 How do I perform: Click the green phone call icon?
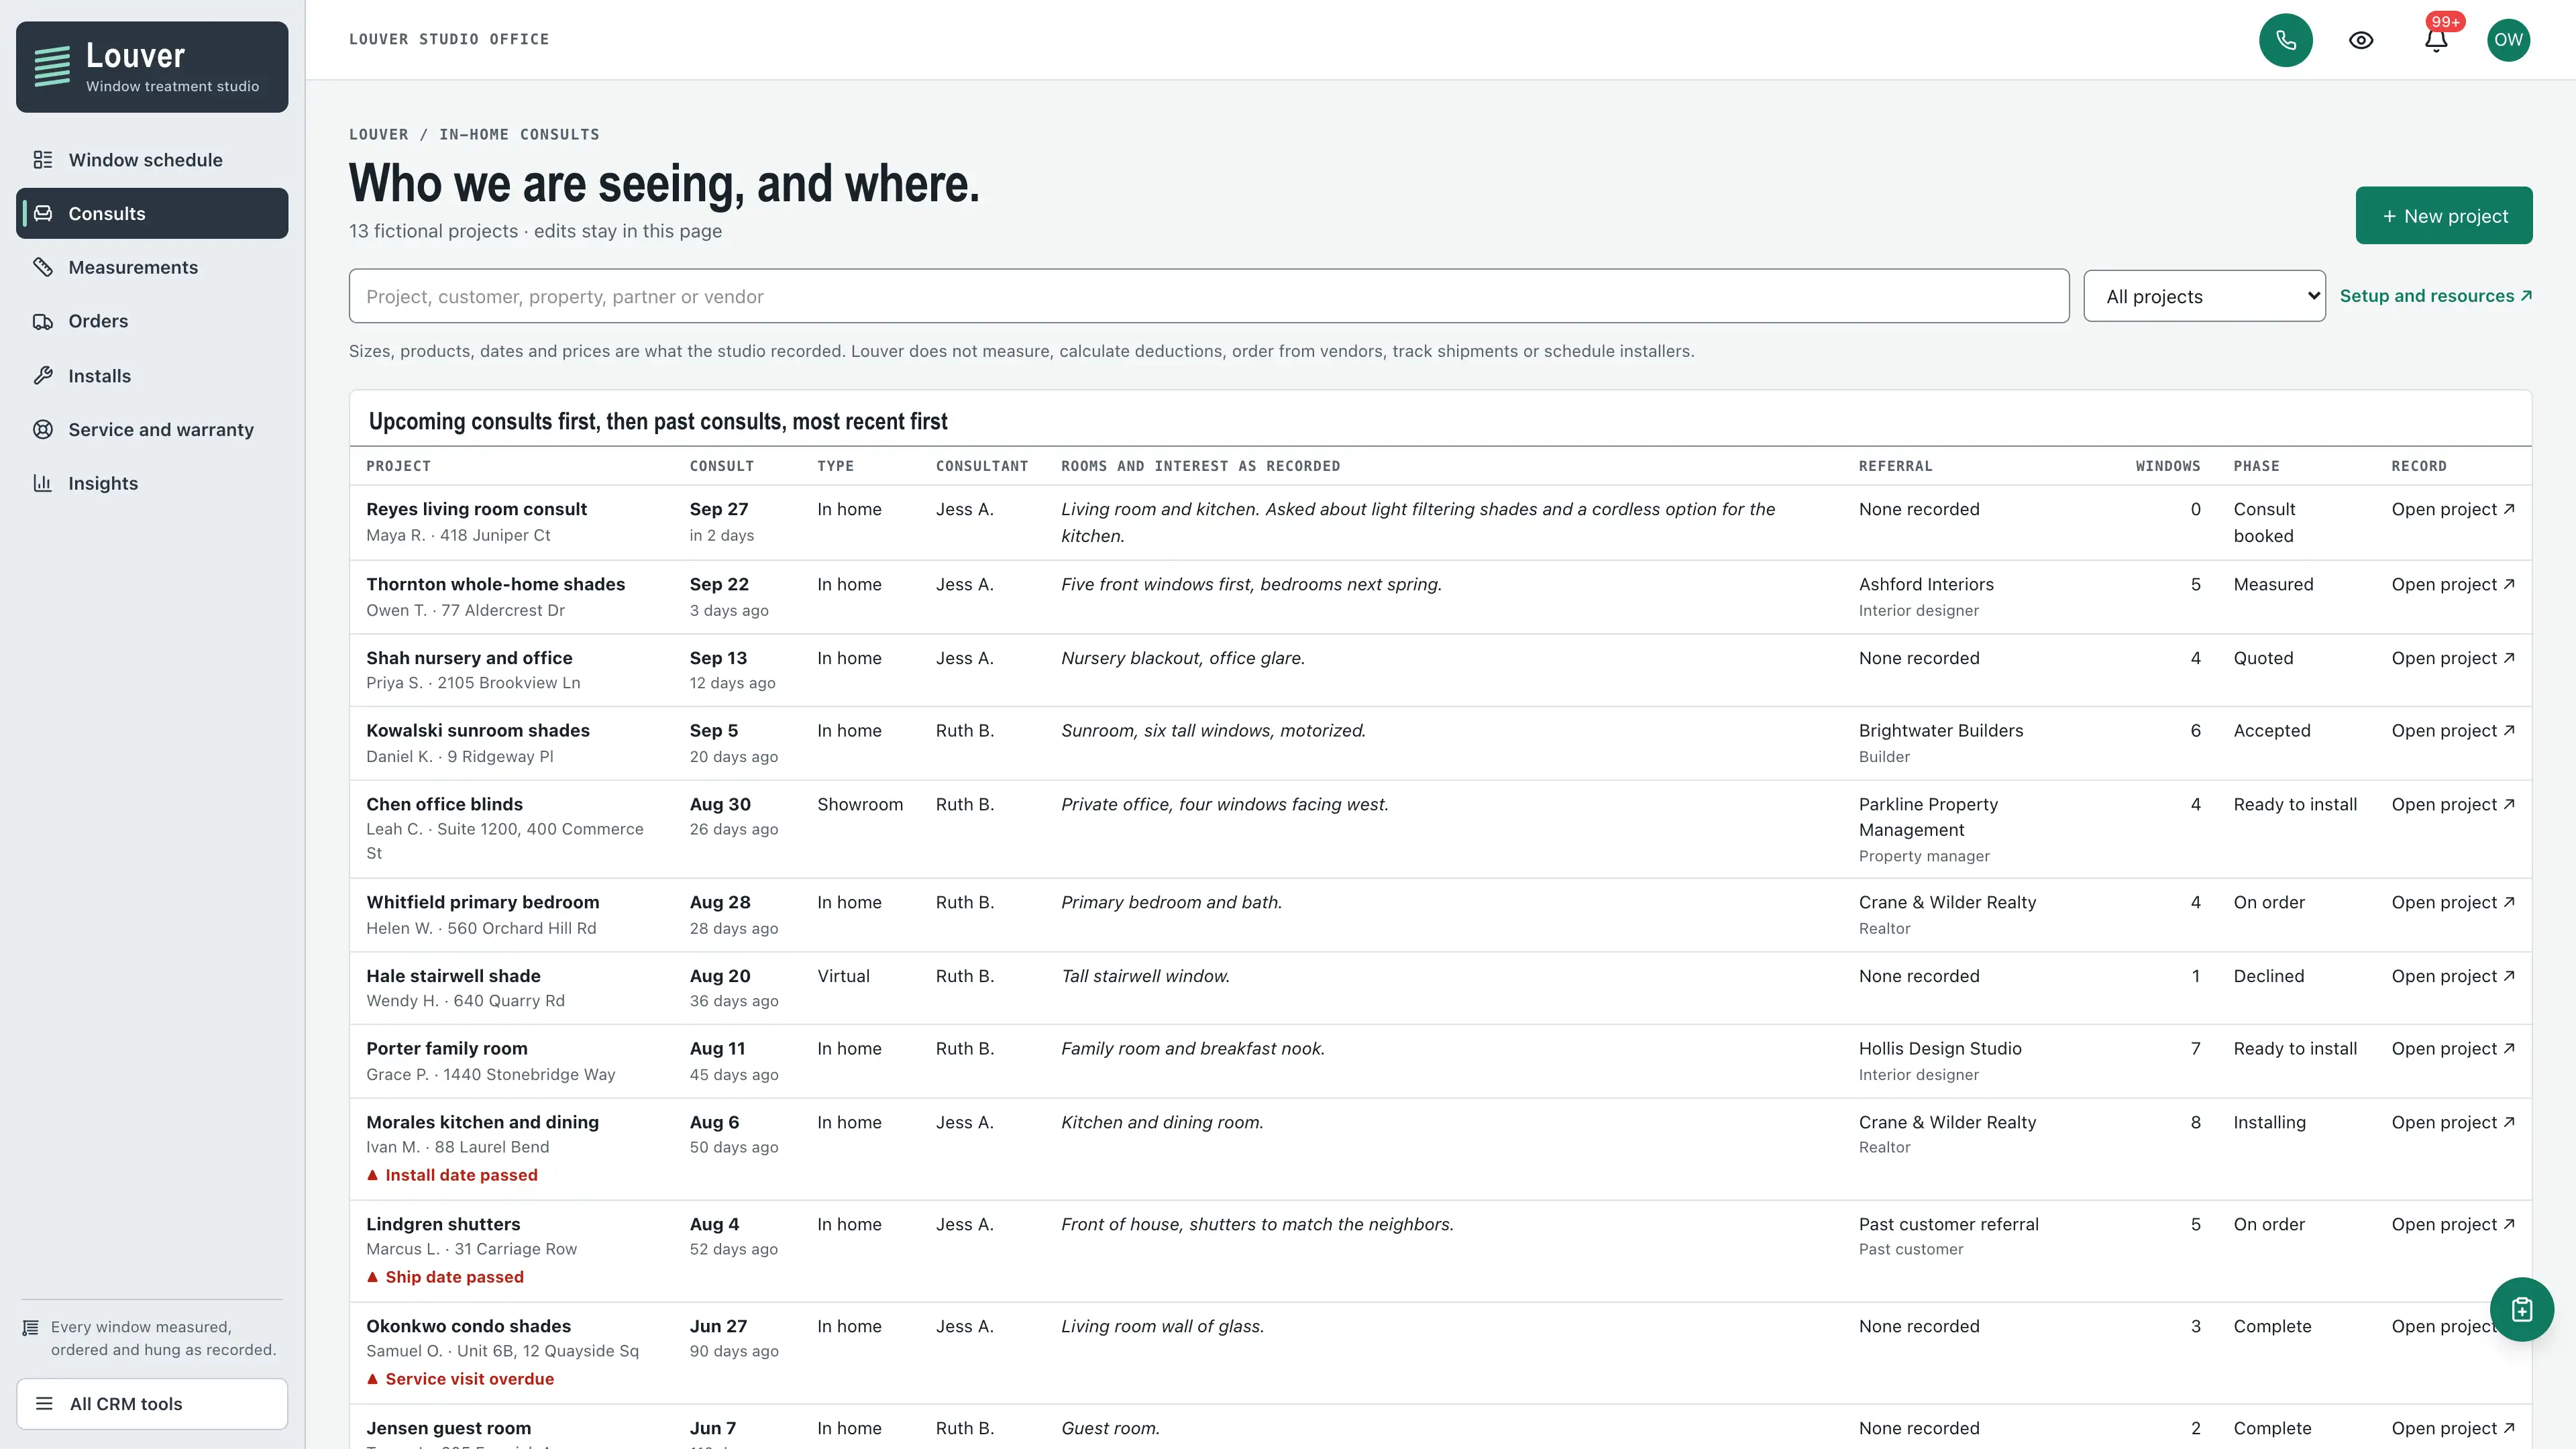(2285, 40)
